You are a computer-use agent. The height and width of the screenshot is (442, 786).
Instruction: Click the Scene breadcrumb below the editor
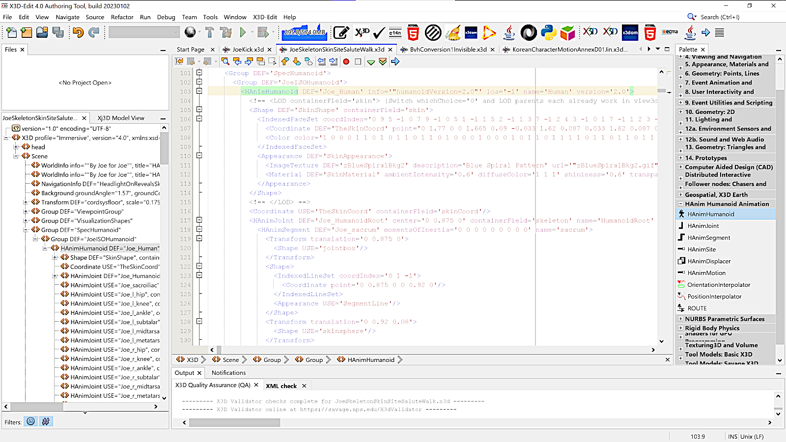pyautogui.click(x=230, y=360)
